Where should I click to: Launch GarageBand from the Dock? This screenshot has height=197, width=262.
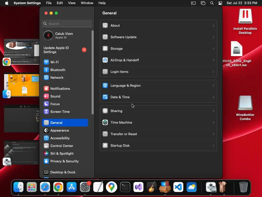[x=151, y=187]
